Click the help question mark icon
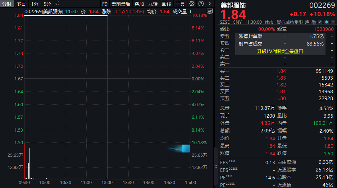 coord(201,4)
